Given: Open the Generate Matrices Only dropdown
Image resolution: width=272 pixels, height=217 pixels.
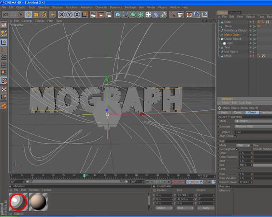Looking at the screenshot, I should (x=253, y=127).
